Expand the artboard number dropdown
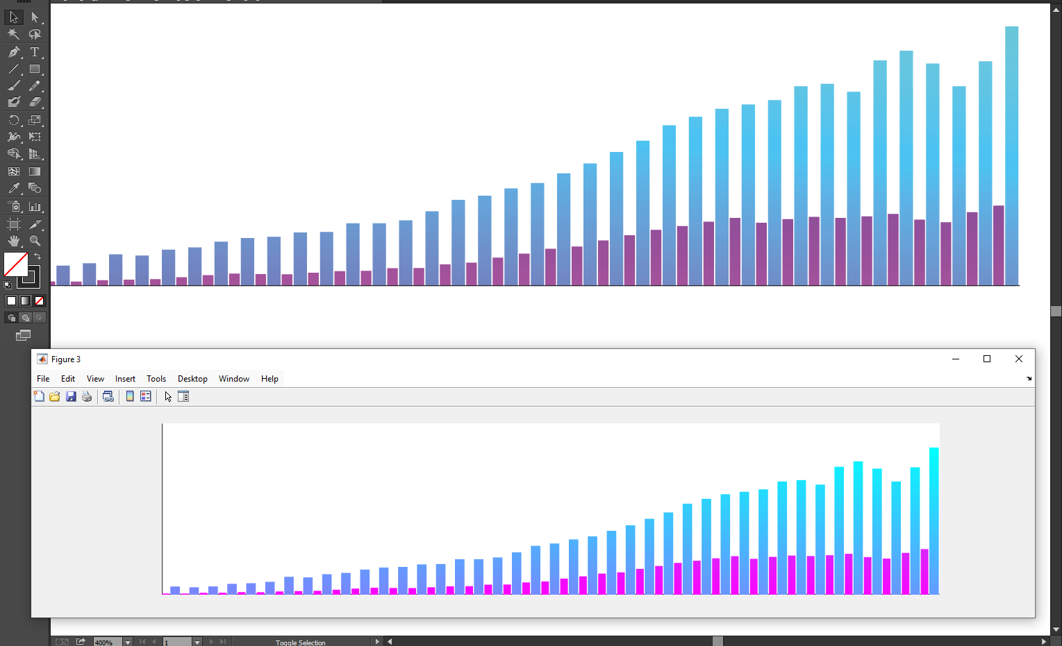The width and height of the screenshot is (1062, 646). click(x=197, y=642)
